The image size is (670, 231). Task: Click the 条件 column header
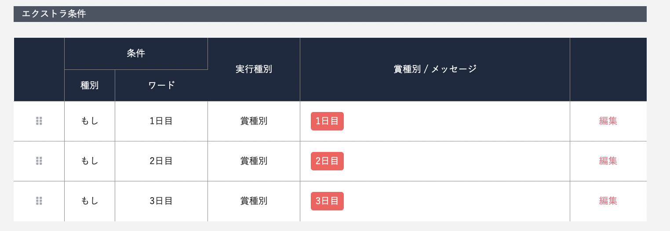pos(136,54)
